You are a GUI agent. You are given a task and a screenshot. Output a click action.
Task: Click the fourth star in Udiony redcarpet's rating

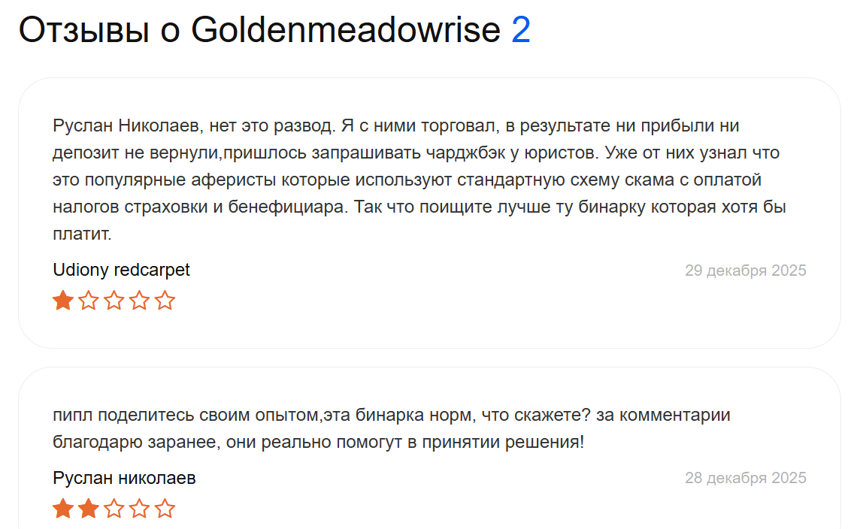(140, 301)
